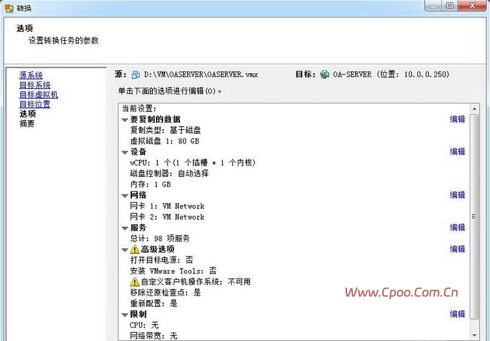Collapse the 设备 section
This screenshot has width=490, height=341.
[x=125, y=153]
